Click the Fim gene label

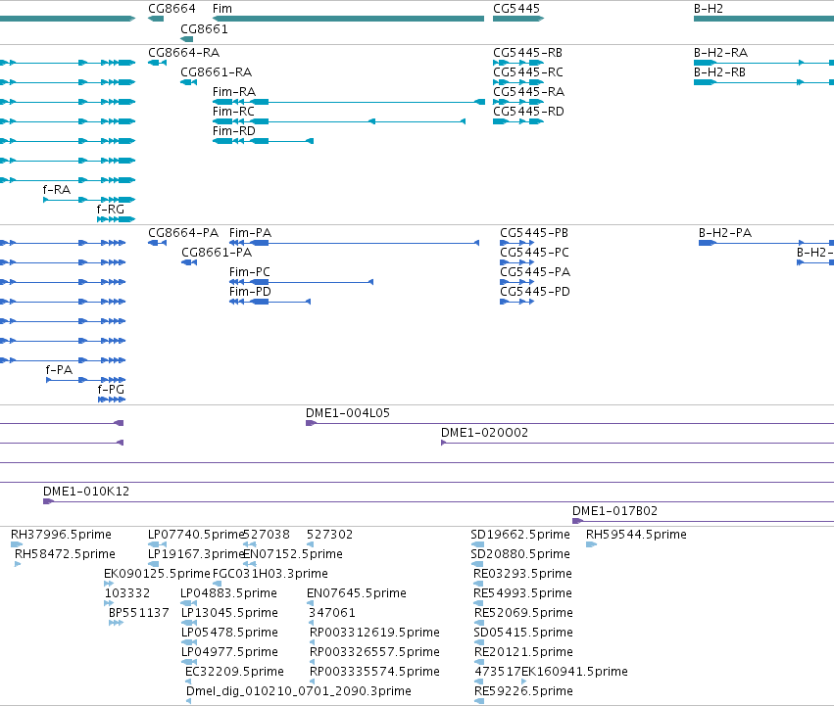coord(222,9)
